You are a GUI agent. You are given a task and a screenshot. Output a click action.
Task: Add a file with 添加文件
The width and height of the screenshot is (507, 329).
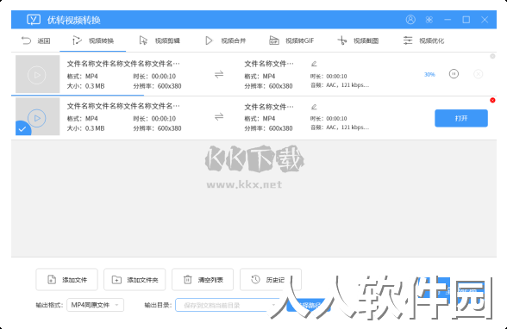tap(66, 280)
